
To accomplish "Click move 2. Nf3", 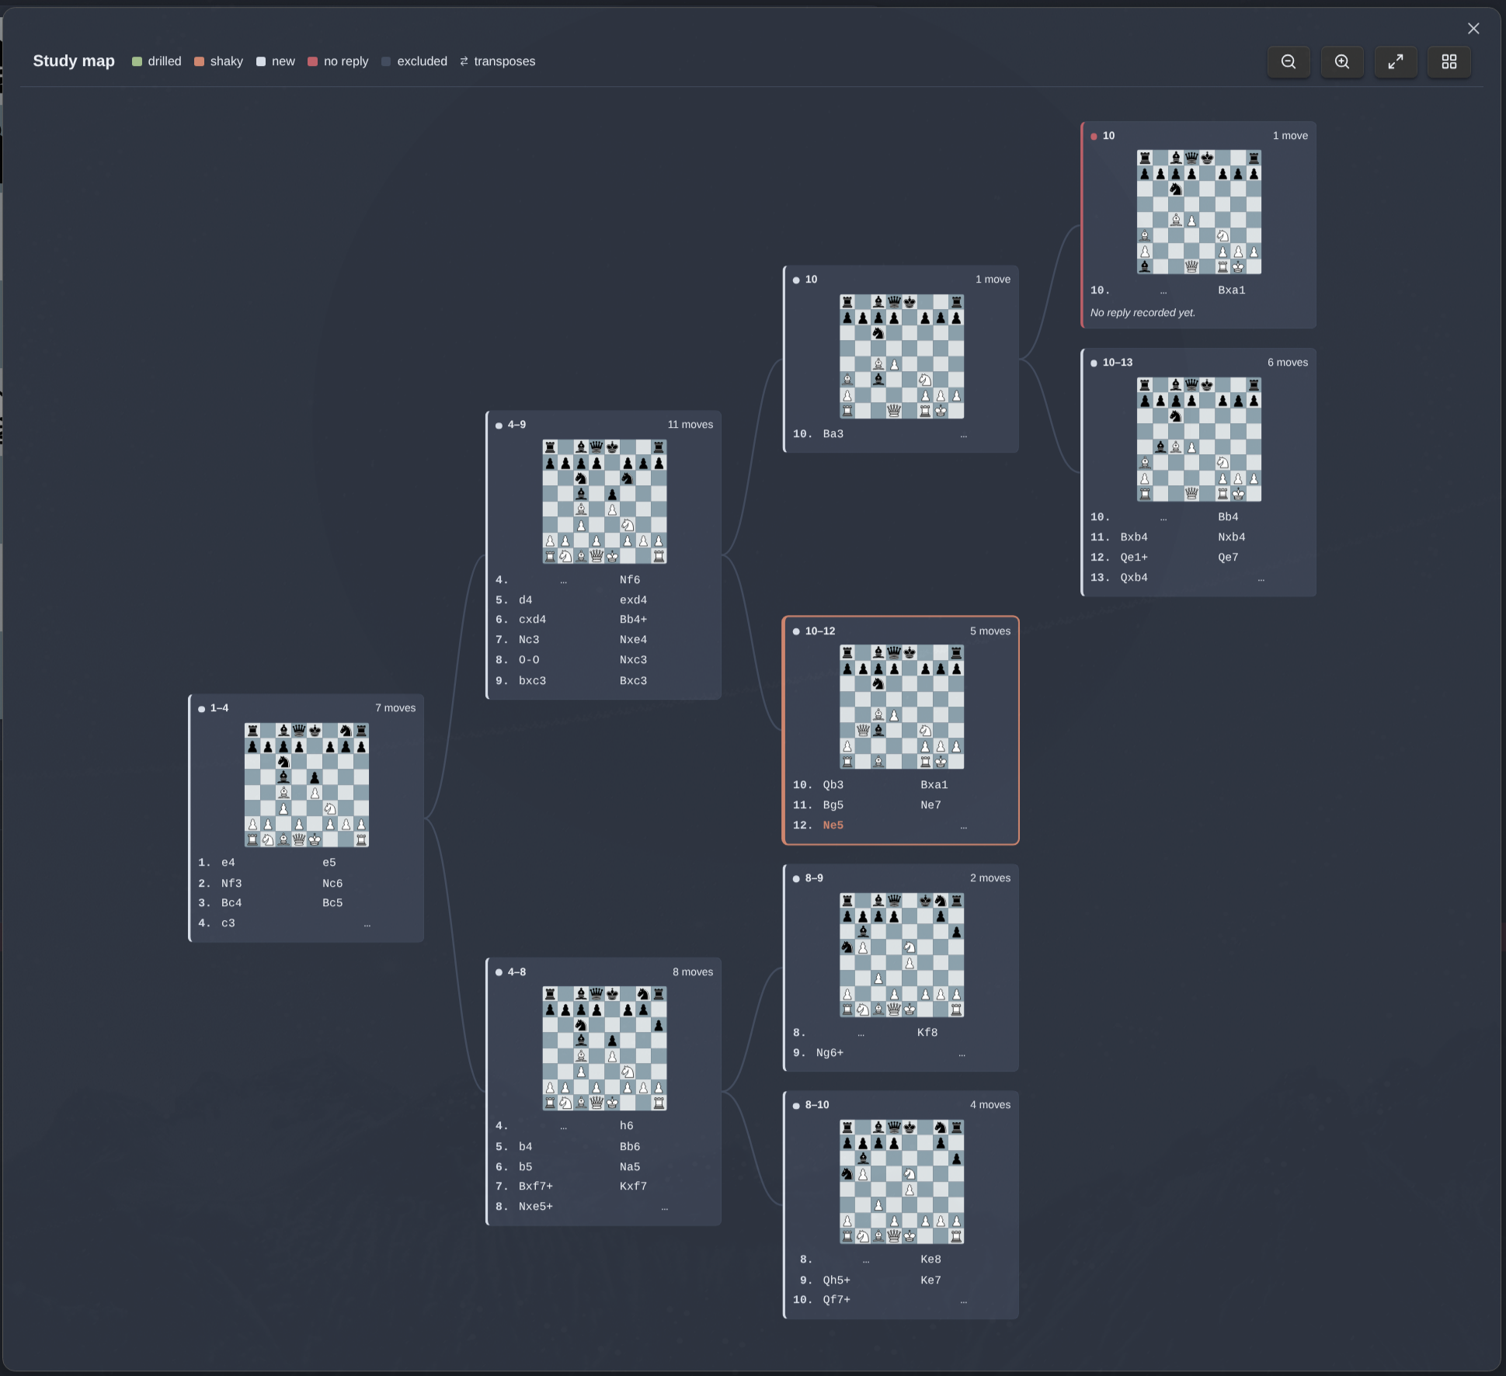I will click(x=231, y=884).
